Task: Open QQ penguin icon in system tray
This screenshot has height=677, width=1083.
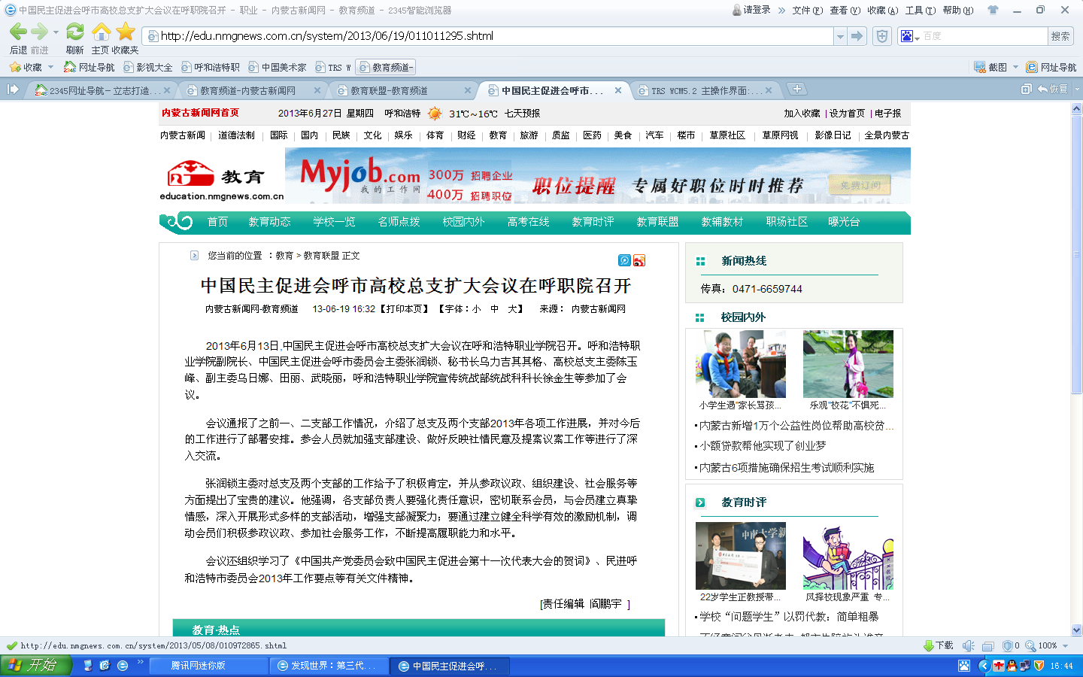Action: tap(1012, 666)
